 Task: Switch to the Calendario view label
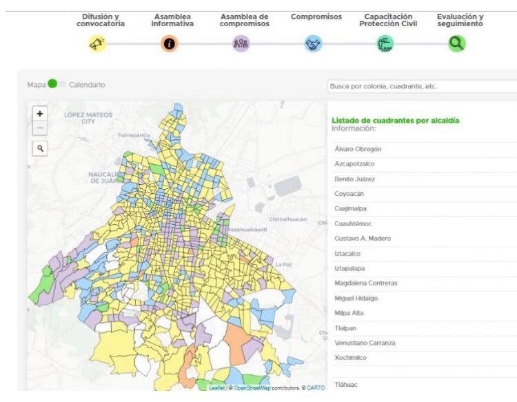(87, 85)
